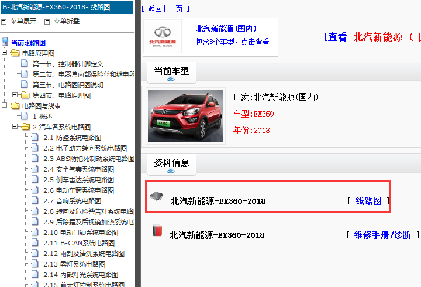Click the 电路图与线束 folder icon
Screen dimensions: 421x287
[x=15, y=105]
